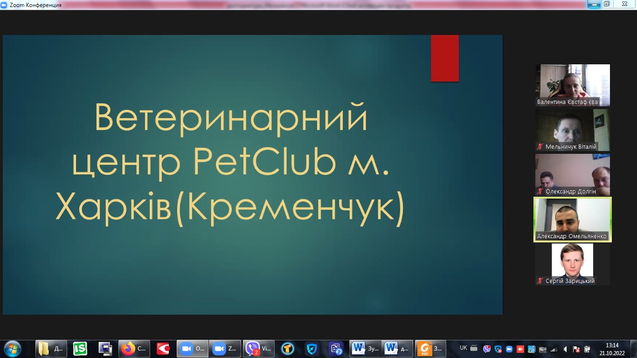Screen dimensions: 637x358
Task: Click the Zoom Конференция window title icon
Action: click(4, 4)
